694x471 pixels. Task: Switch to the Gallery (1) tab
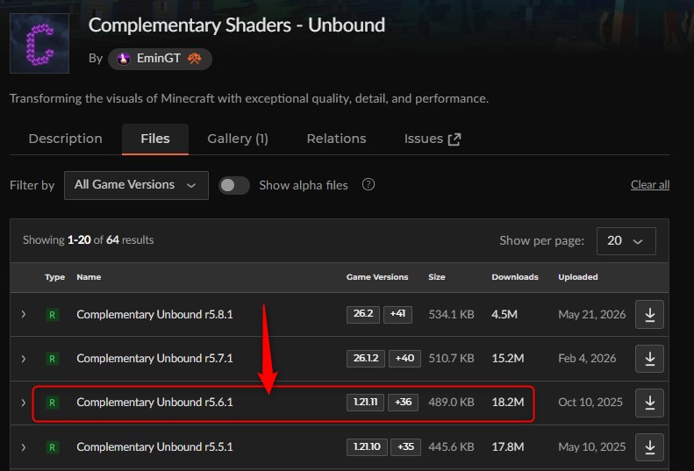(238, 139)
